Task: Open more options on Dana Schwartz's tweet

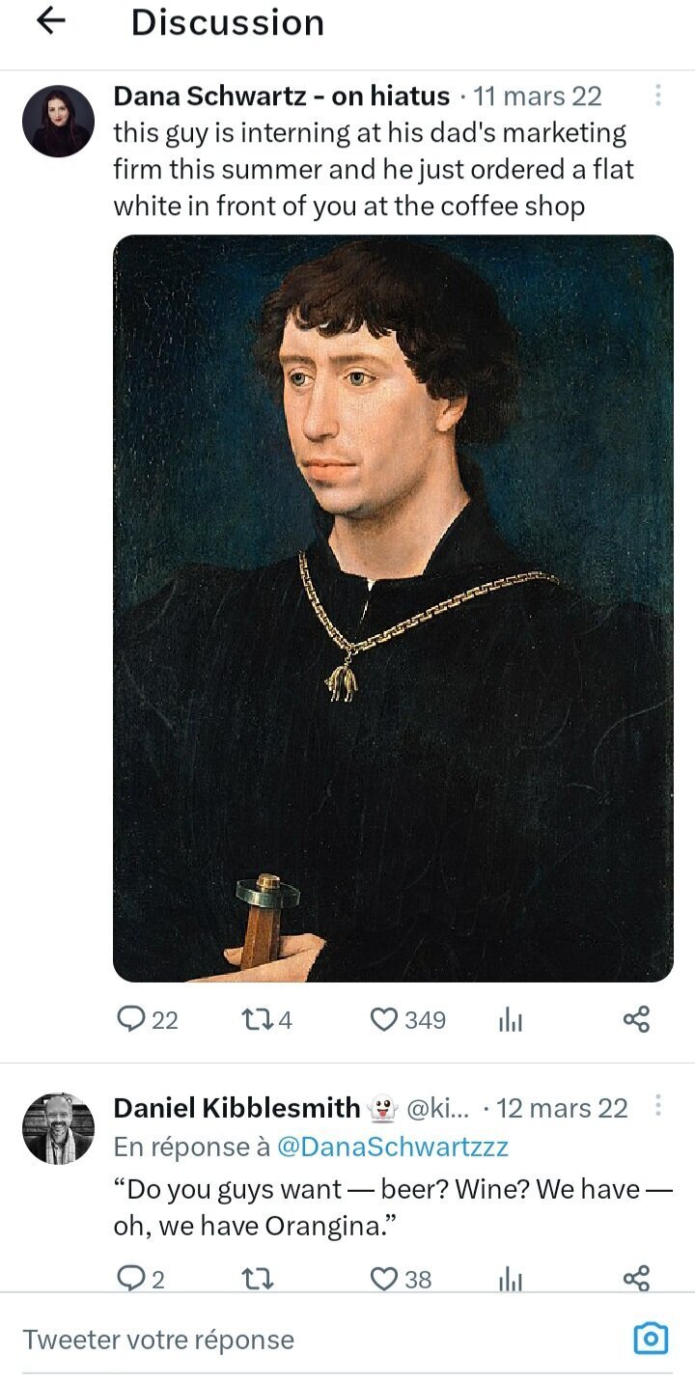Action: pos(657,96)
